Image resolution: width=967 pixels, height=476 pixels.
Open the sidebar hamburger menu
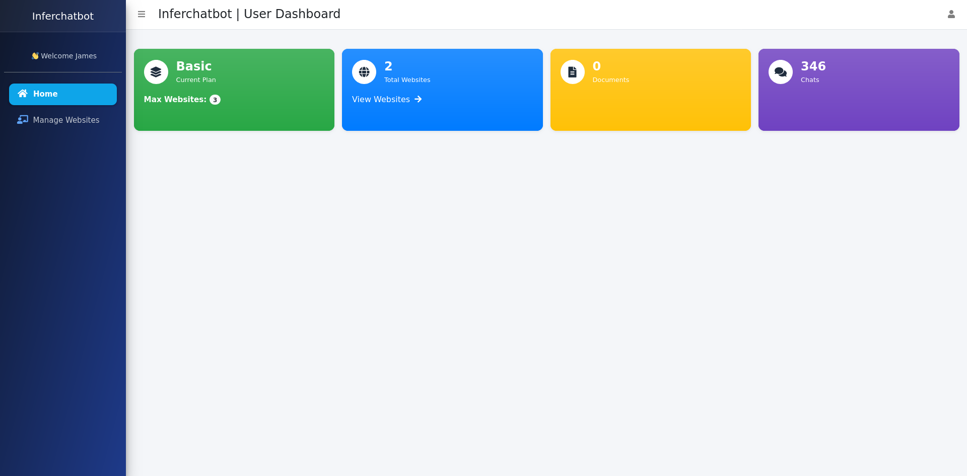coord(142,14)
